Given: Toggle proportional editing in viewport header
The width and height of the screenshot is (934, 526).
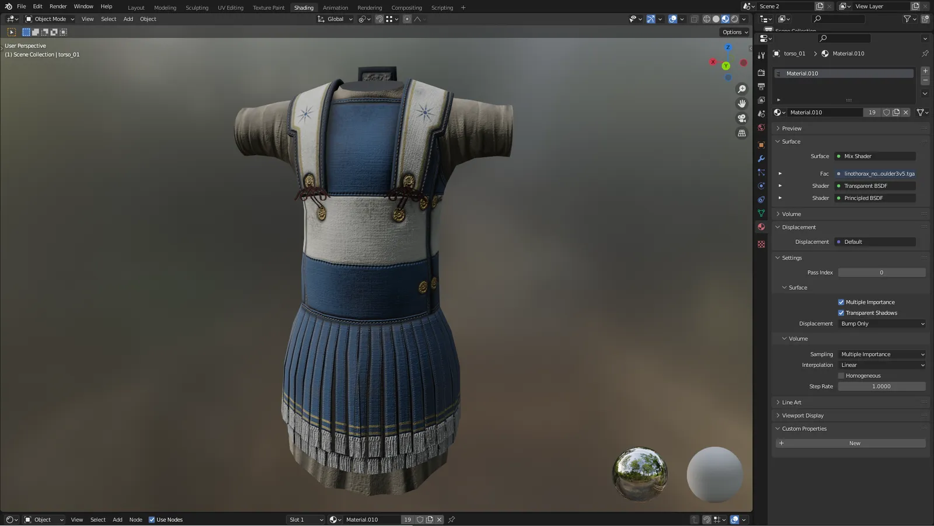Looking at the screenshot, I should tap(407, 19).
